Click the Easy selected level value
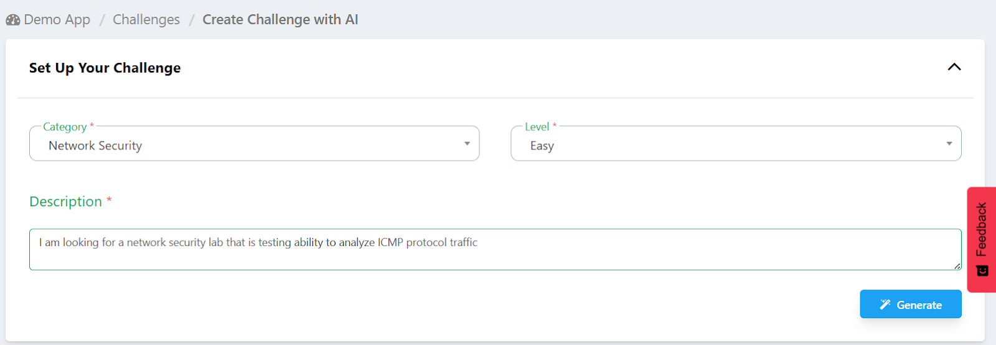Viewport: 996px width, 345px height. (x=542, y=146)
